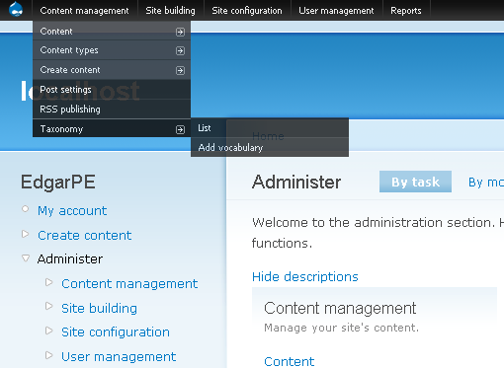The image size is (504, 368).
Task: Open the arrow icon beside Taxonomy
Action: click(180, 130)
